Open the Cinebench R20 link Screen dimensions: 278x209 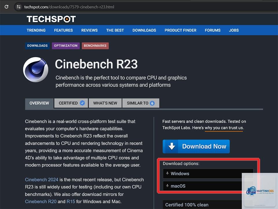point(41,201)
